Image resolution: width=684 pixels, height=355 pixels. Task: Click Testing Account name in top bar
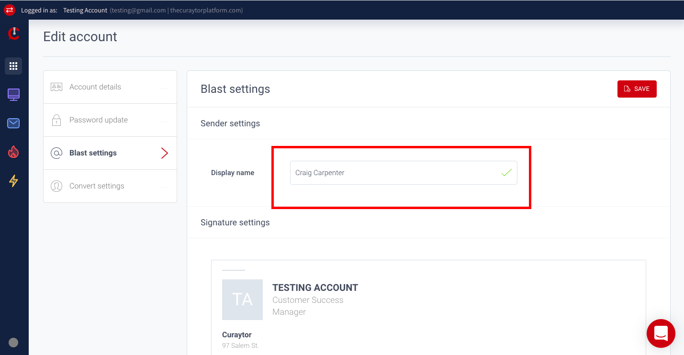click(x=85, y=10)
